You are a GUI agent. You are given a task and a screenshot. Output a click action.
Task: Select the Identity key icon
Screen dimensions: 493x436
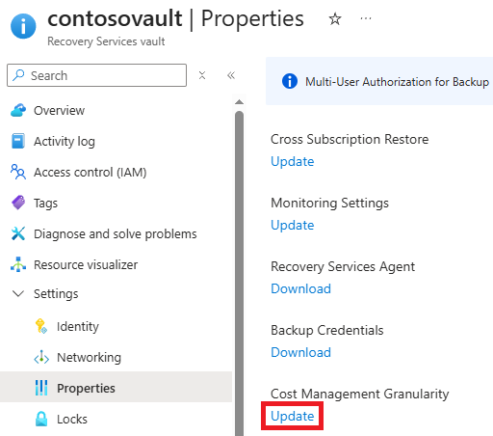tap(41, 326)
